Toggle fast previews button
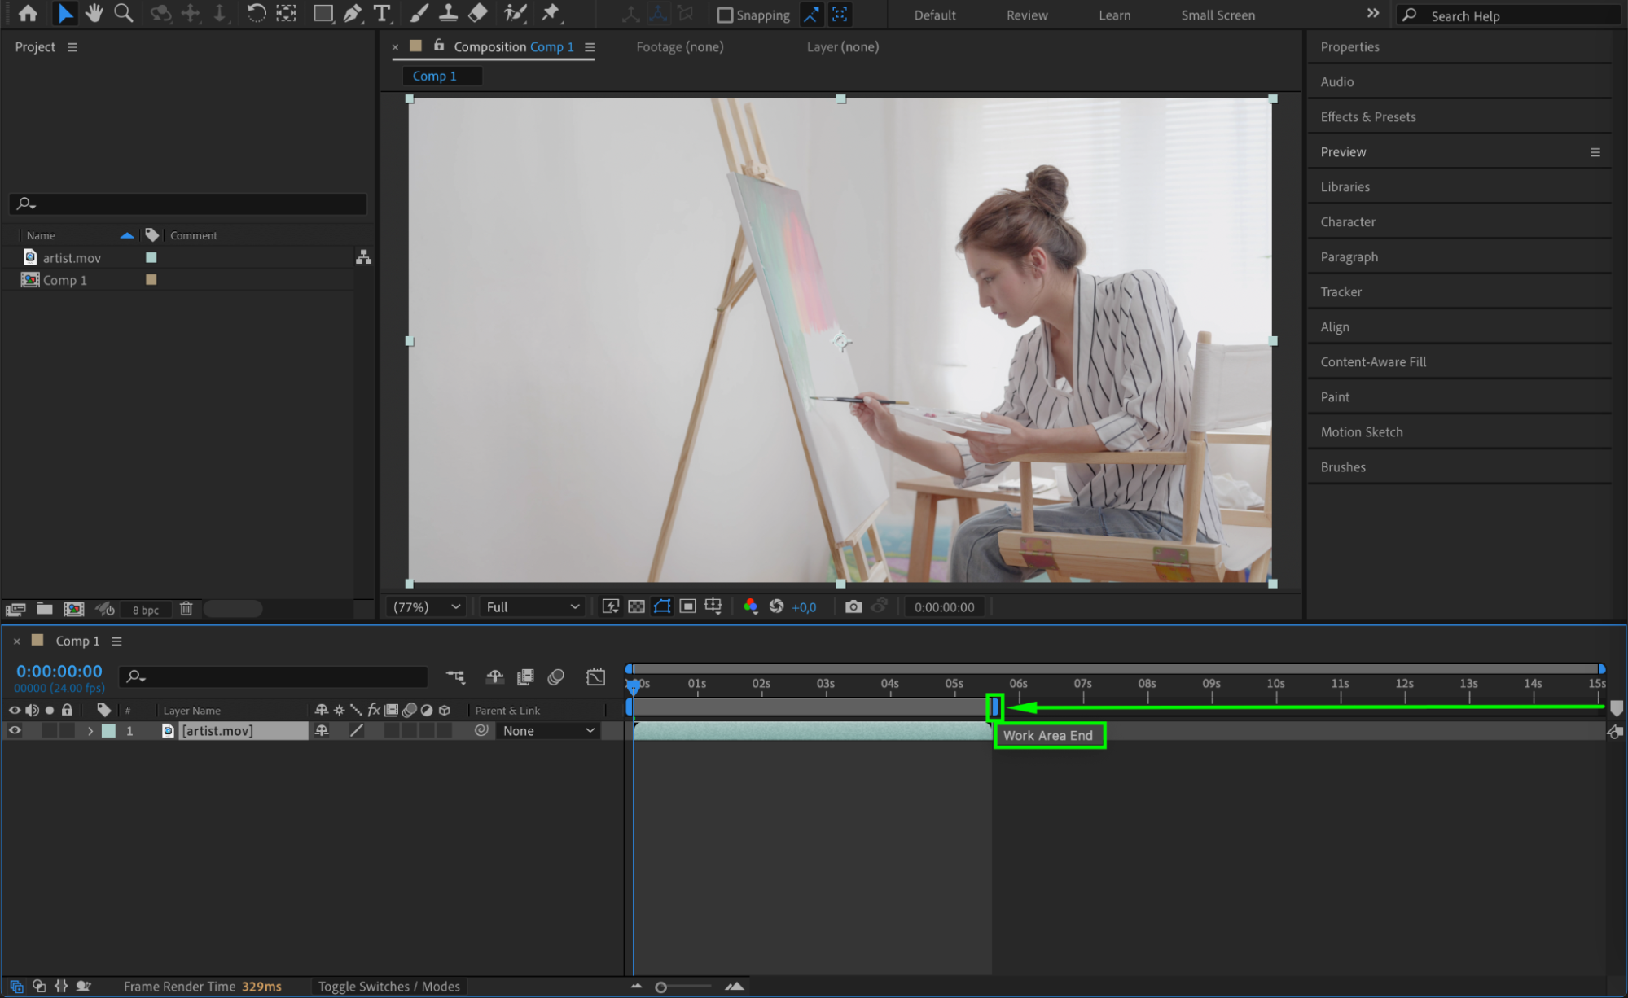This screenshot has height=998, width=1628. click(610, 606)
